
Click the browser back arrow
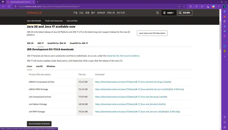pyautogui.click(x=3, y=7)
